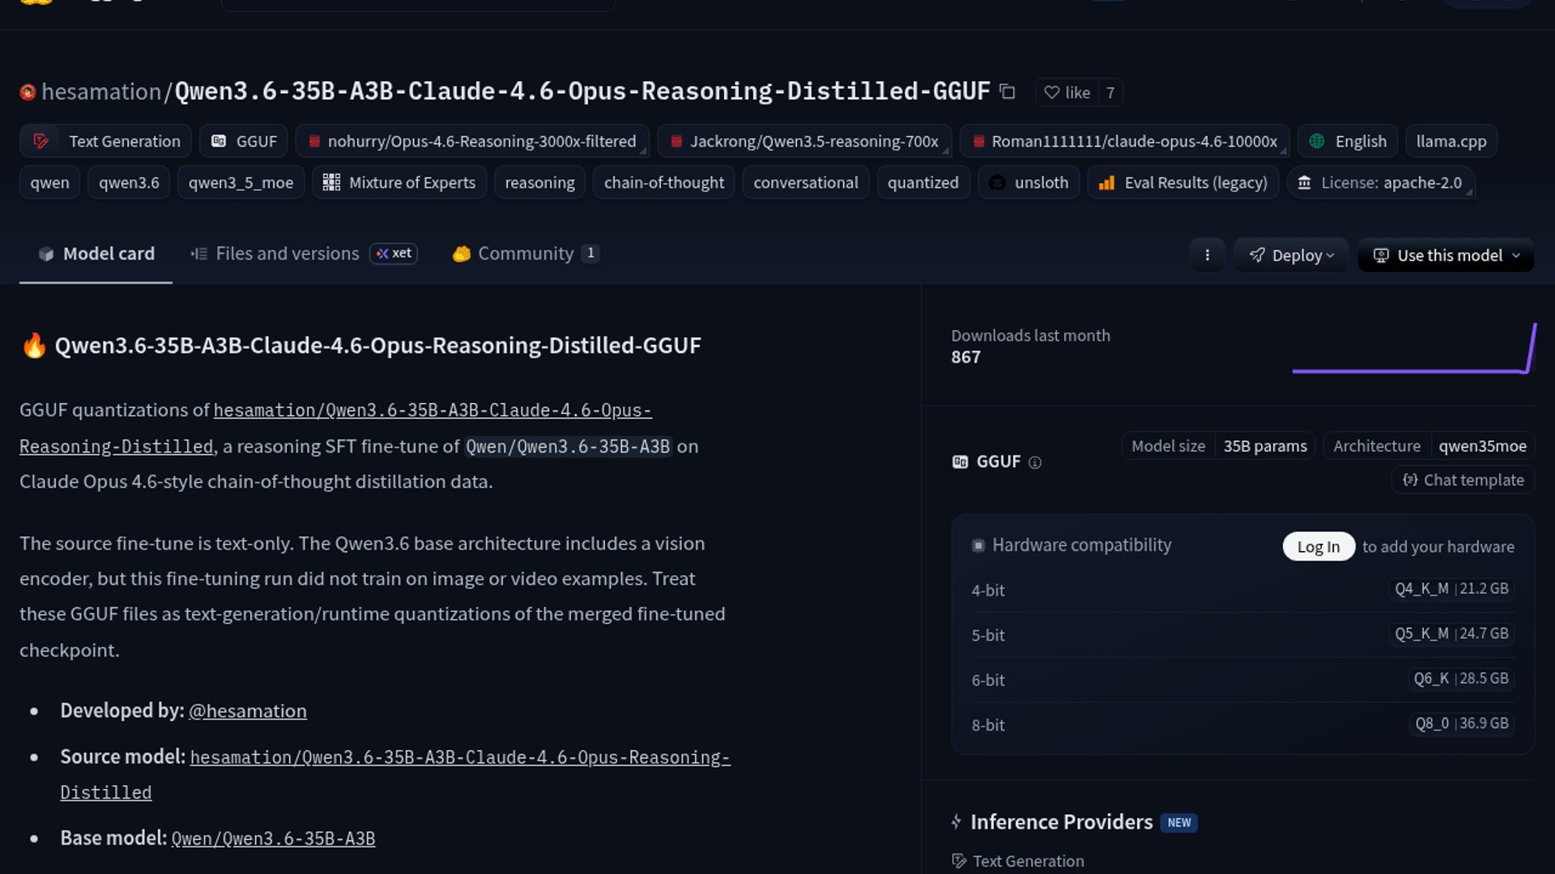
Task: Expand the Deploy dropdown
Action: point(1291,256)
